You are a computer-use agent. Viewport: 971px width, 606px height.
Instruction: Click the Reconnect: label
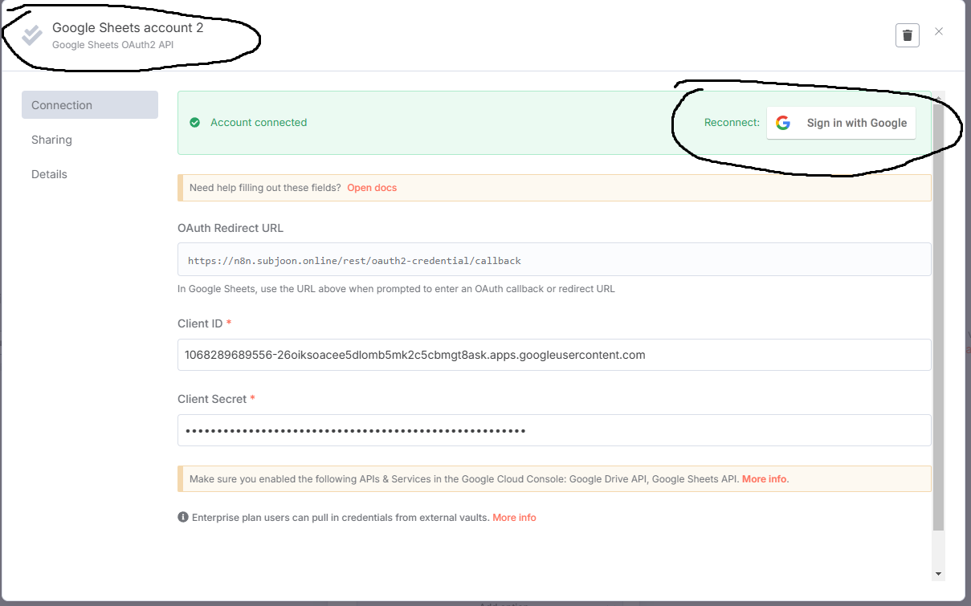click(x=732, y=123)
